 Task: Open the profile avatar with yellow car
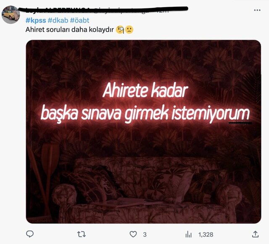11,15
